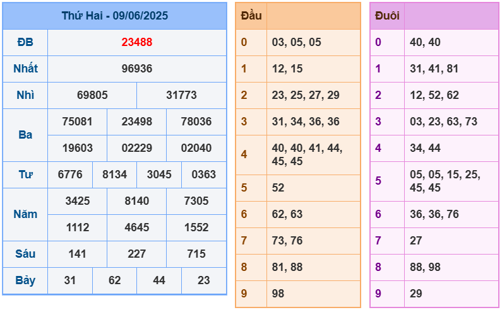Select the Ba prize number 02040
The width and height of the screenshot is (502, 310).
click(x=196, y=148)
